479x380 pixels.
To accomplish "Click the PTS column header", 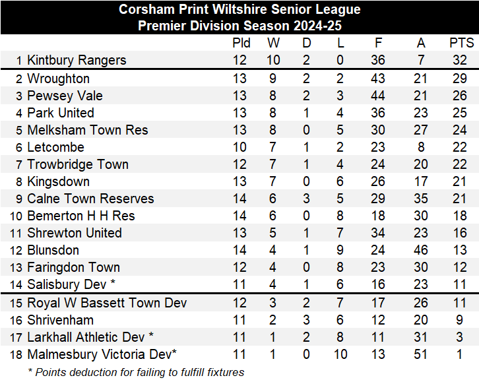I will (461, 43).
